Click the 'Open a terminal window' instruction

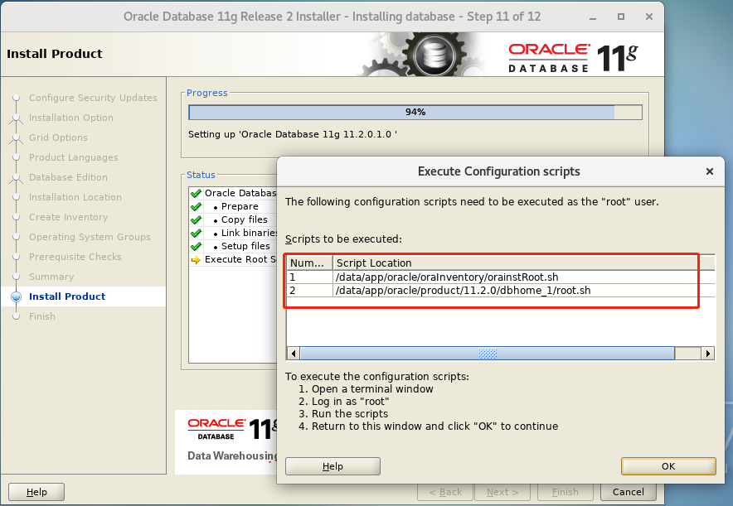pos(372,389)
